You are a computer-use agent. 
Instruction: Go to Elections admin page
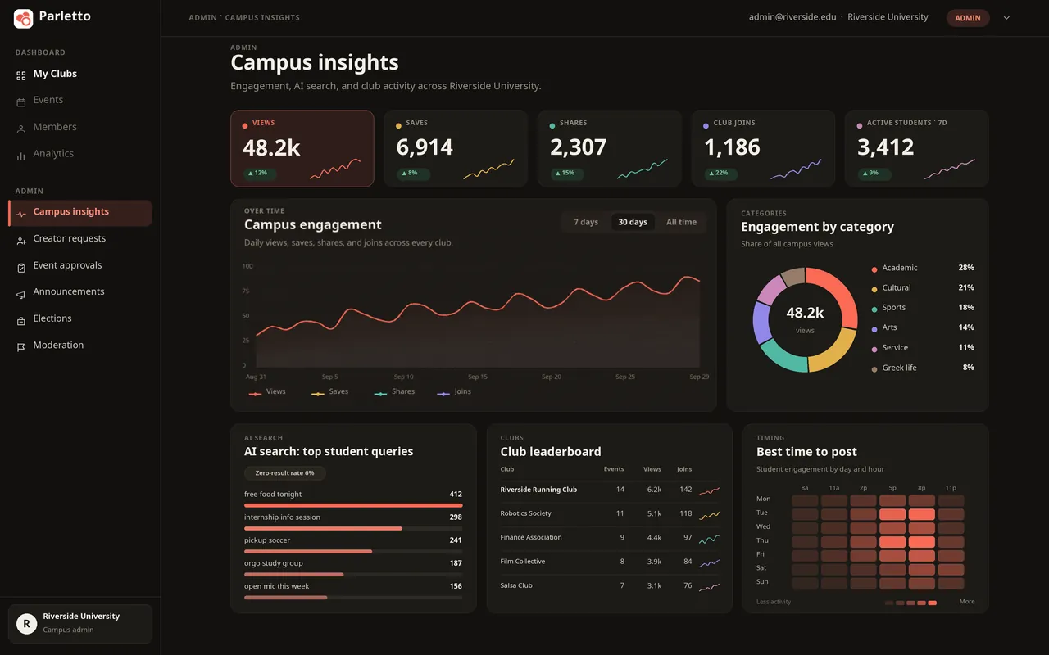79,318
